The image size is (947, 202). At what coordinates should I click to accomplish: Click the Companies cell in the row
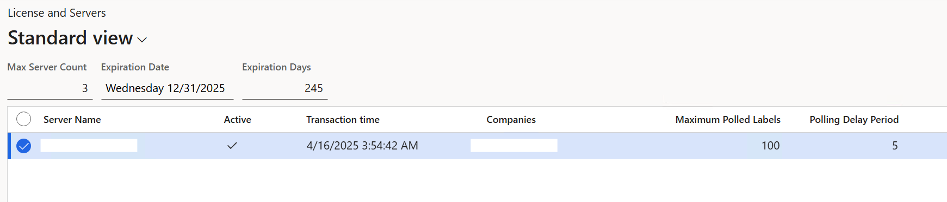click(514, 146)
